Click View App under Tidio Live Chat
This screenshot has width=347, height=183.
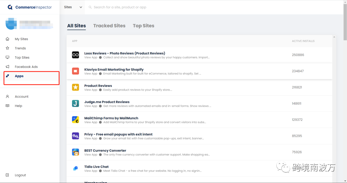pyautogui.click(x=91, y=171)
